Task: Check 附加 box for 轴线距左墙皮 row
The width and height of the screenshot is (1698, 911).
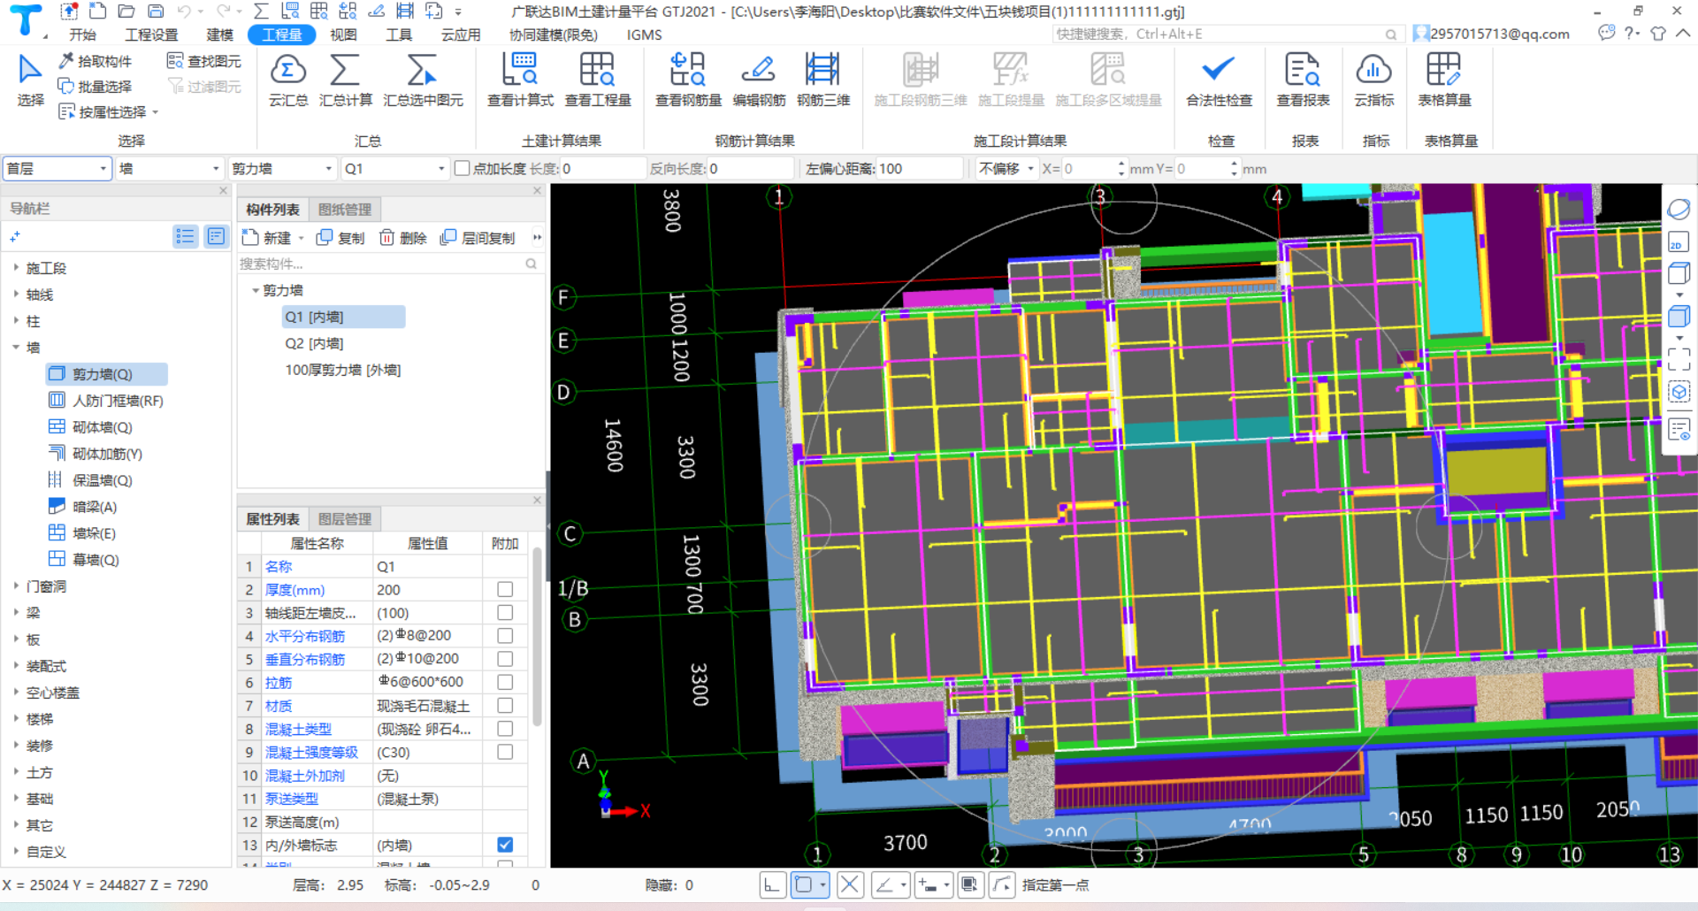Action: (505, 612)
